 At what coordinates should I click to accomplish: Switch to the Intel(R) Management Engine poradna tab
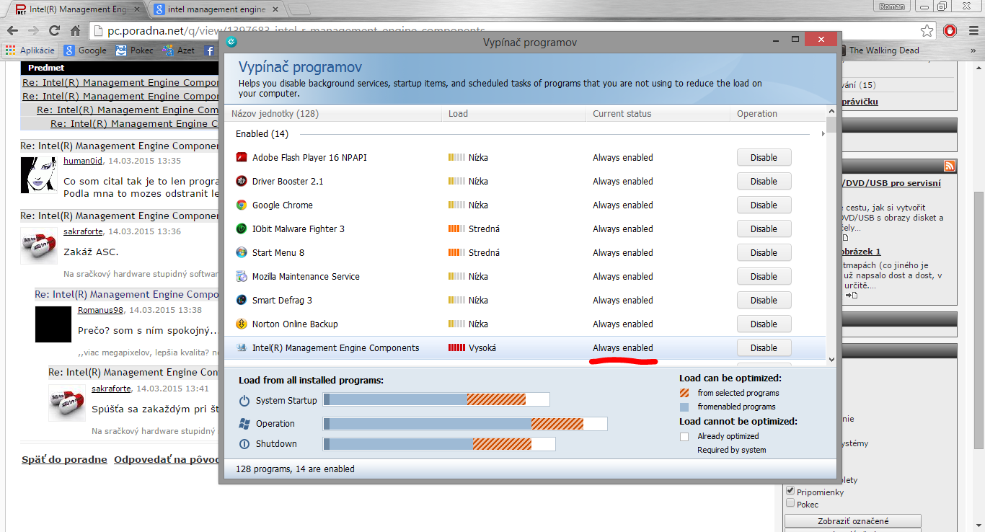coord(77,10)
